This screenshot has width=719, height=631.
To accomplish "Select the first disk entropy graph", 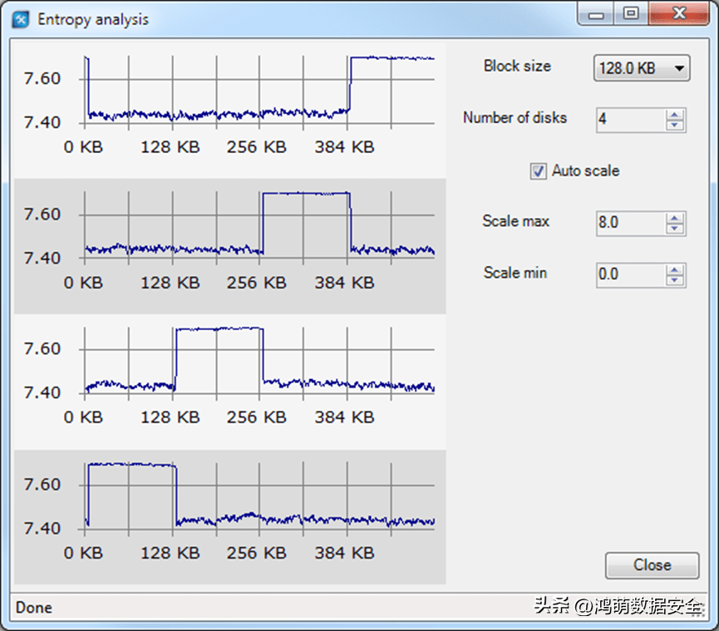I will coord(229,108).
